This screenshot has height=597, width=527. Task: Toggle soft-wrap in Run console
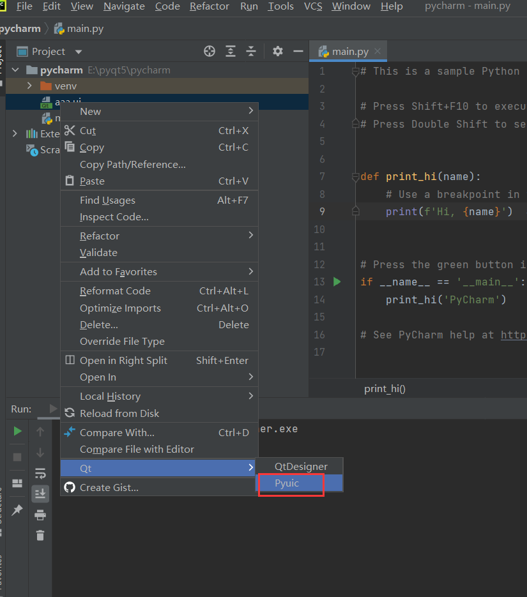(x=40, y=474)
